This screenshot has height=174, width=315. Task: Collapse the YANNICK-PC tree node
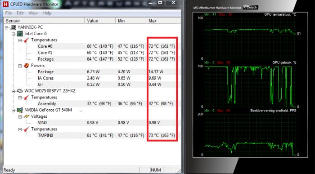(x=7, y=27)
